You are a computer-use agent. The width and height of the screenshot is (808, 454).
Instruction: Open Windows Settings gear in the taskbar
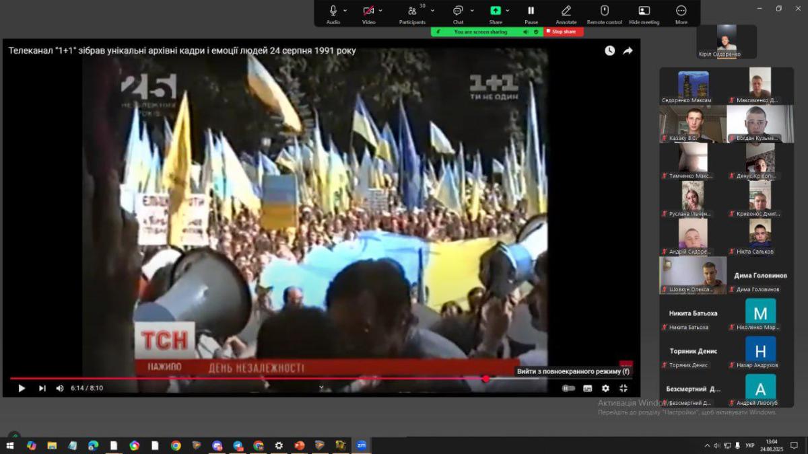279,445
